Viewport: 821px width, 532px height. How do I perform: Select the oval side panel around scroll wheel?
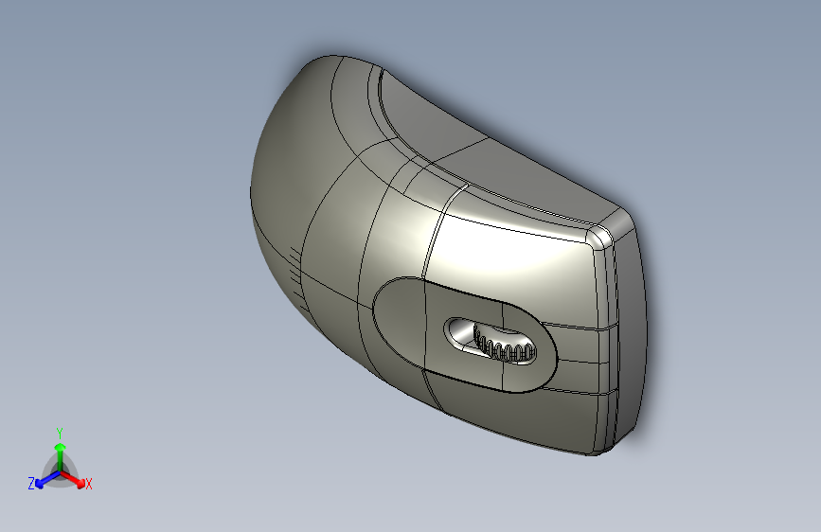click(x=465, y=335)
